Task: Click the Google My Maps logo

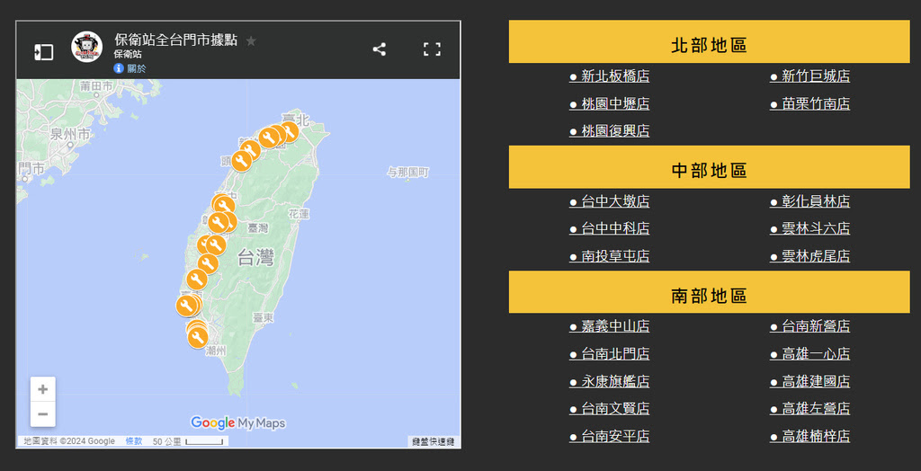Action: click(237, 422)
